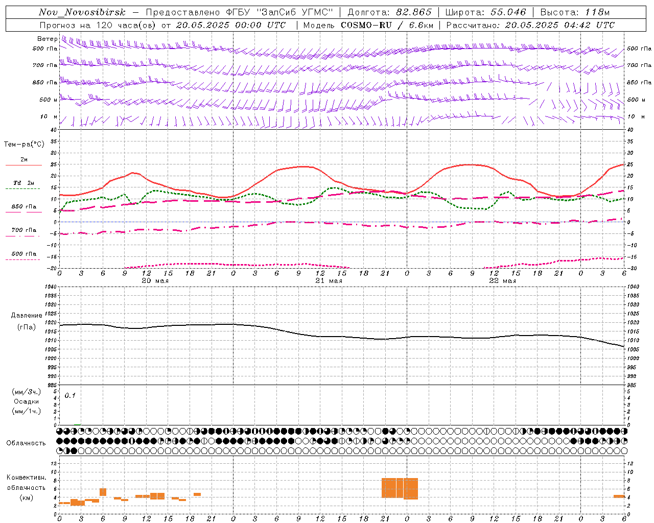Image resolution: width=654 pixels, height=523 pixels.
Task: Click model name 'COSMO-RU'
Action: 366,25
